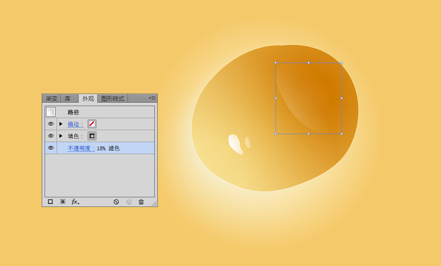The image size is (441, 266).
Task: Open the fx add effect menu
Action: tap(75, 202)
